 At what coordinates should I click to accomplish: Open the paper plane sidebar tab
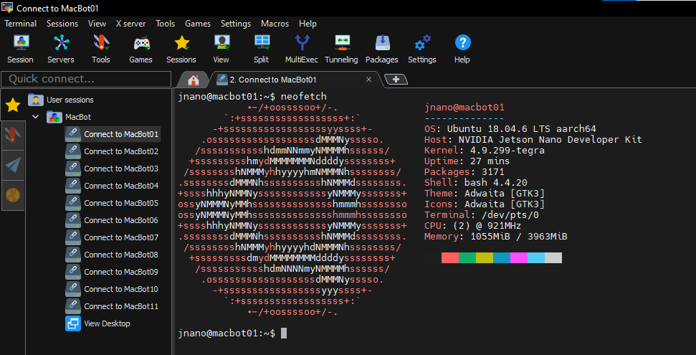[x=12, y=166]
